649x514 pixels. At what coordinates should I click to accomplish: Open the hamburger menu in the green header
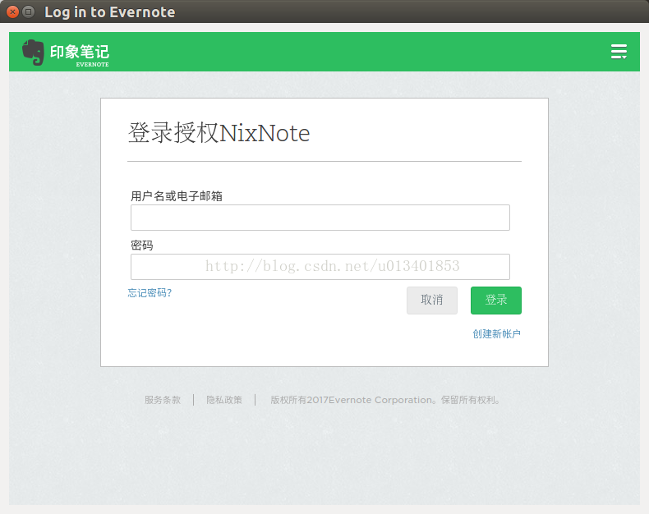pyautogui.click(x=619, y=52)
